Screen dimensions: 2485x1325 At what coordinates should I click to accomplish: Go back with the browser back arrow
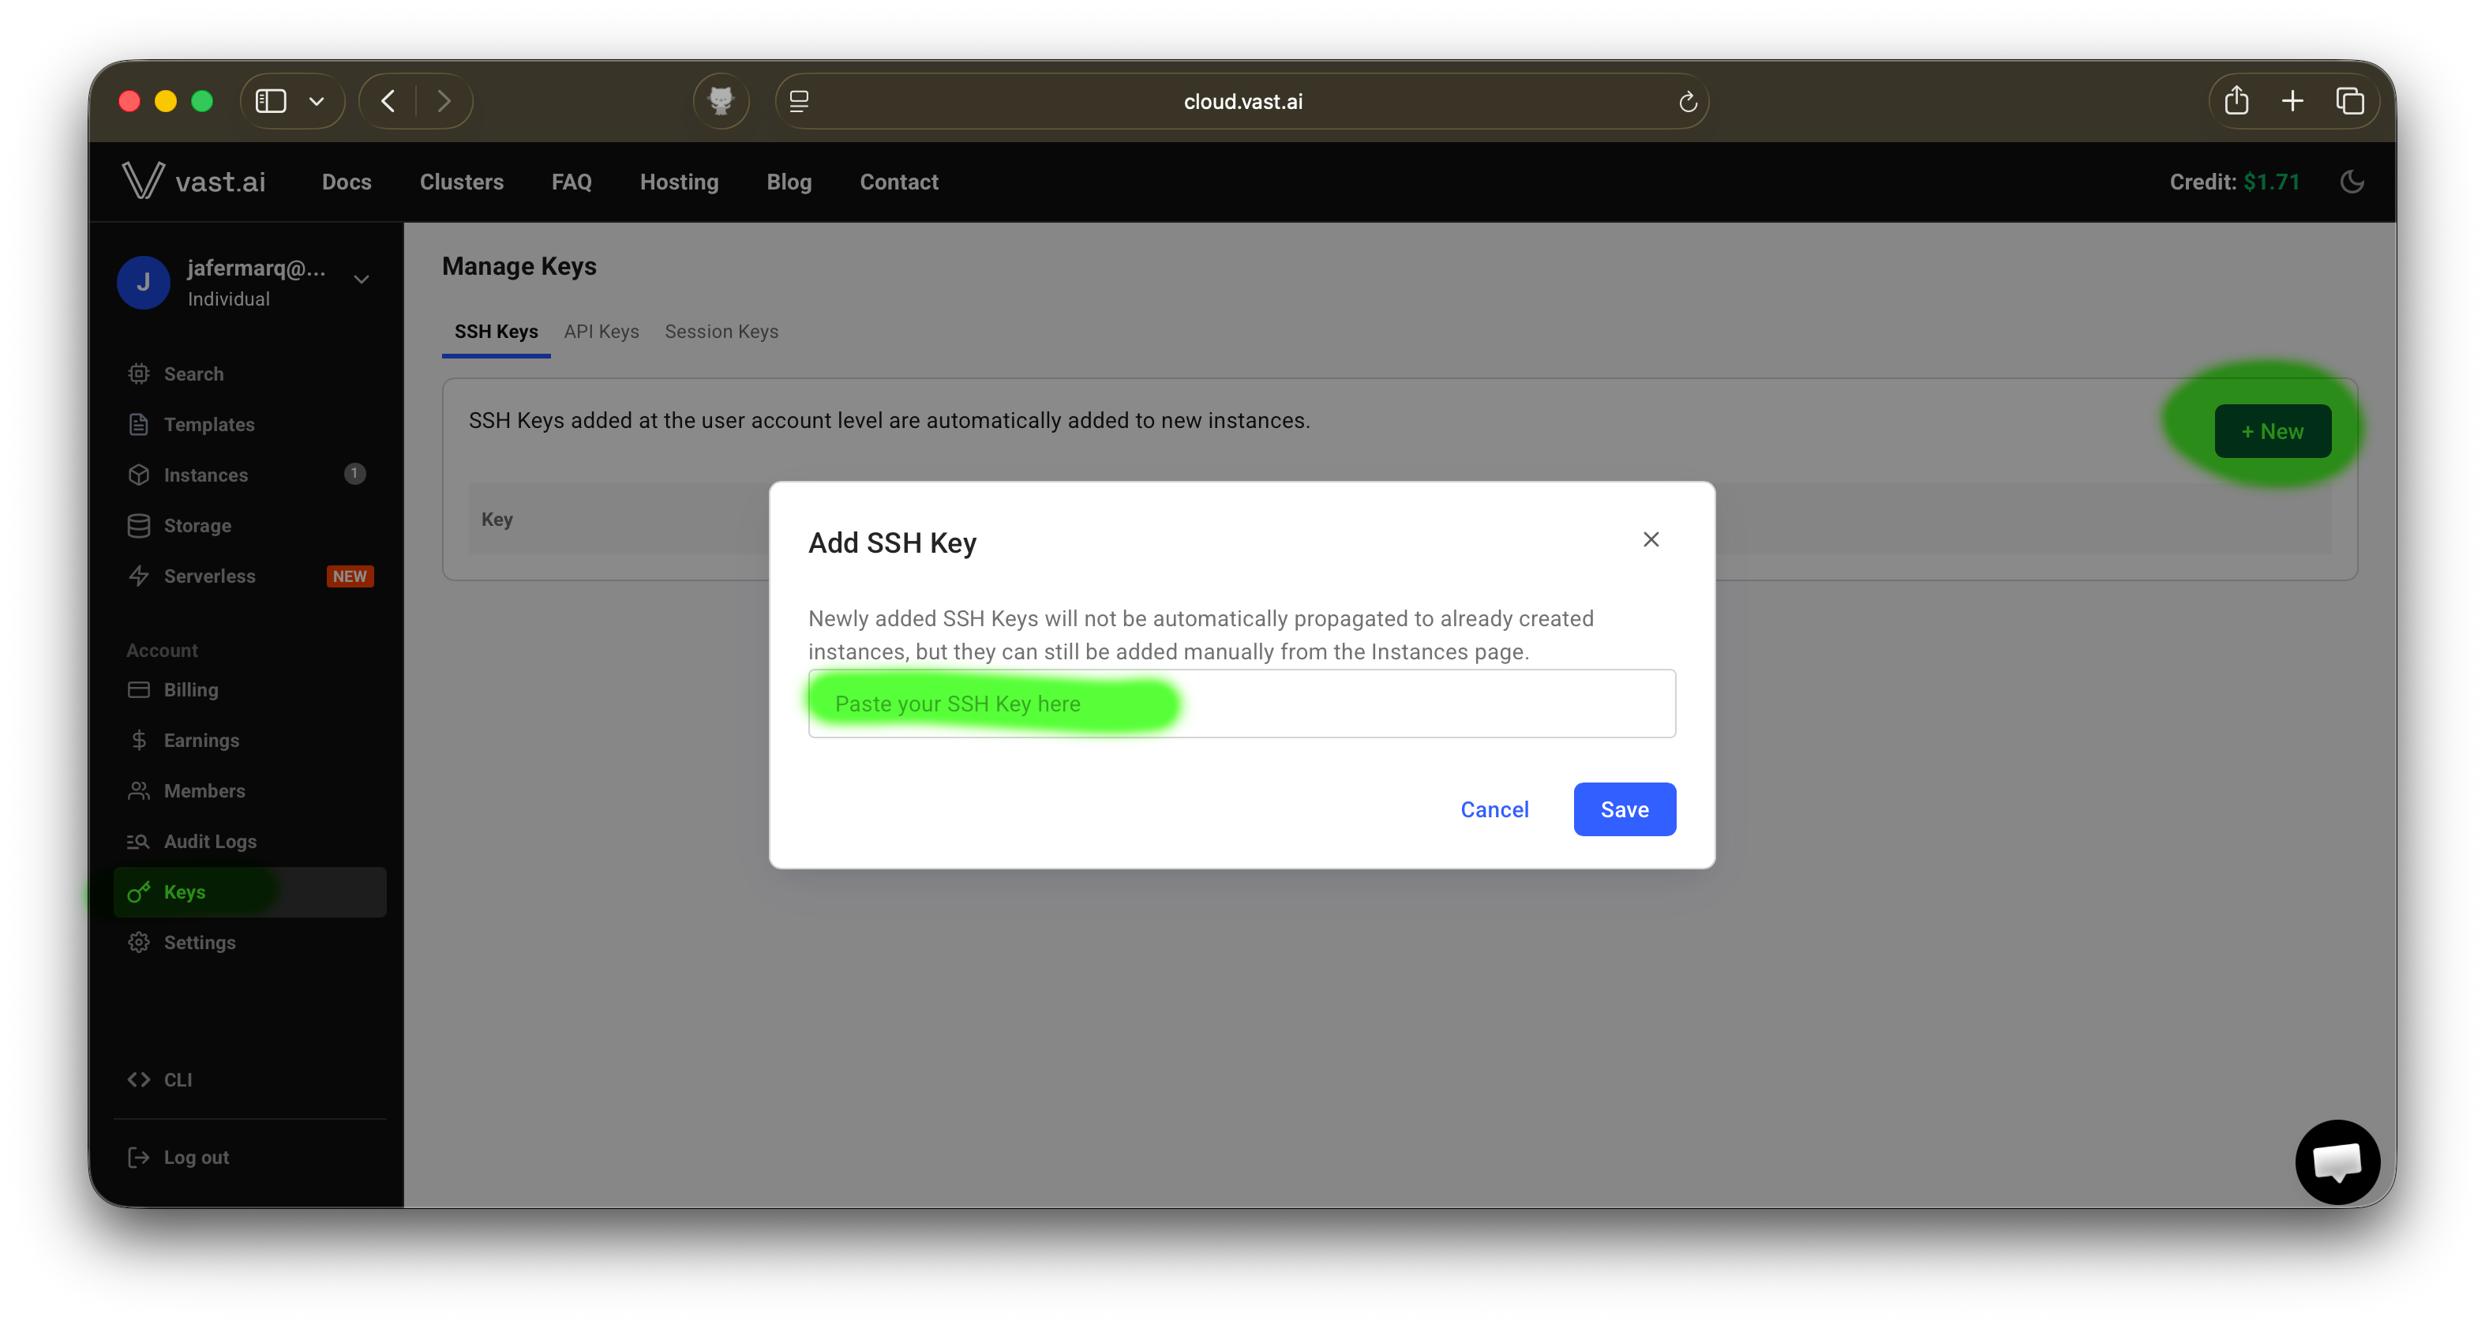click(388, 100)
